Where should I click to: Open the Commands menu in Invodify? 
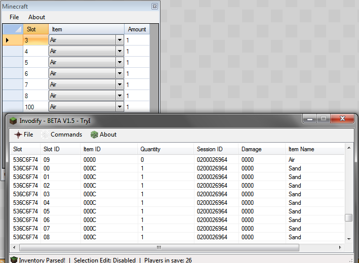(x=66, y=135)
